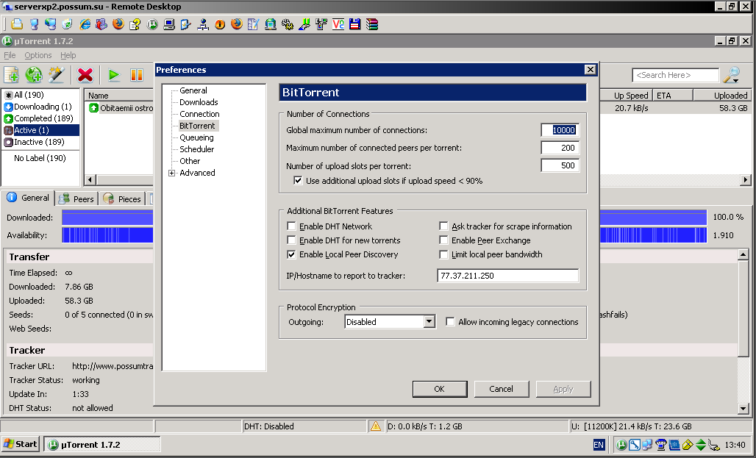
Task: Click the IP/Hostname to report field
Action: pos(507,276)
